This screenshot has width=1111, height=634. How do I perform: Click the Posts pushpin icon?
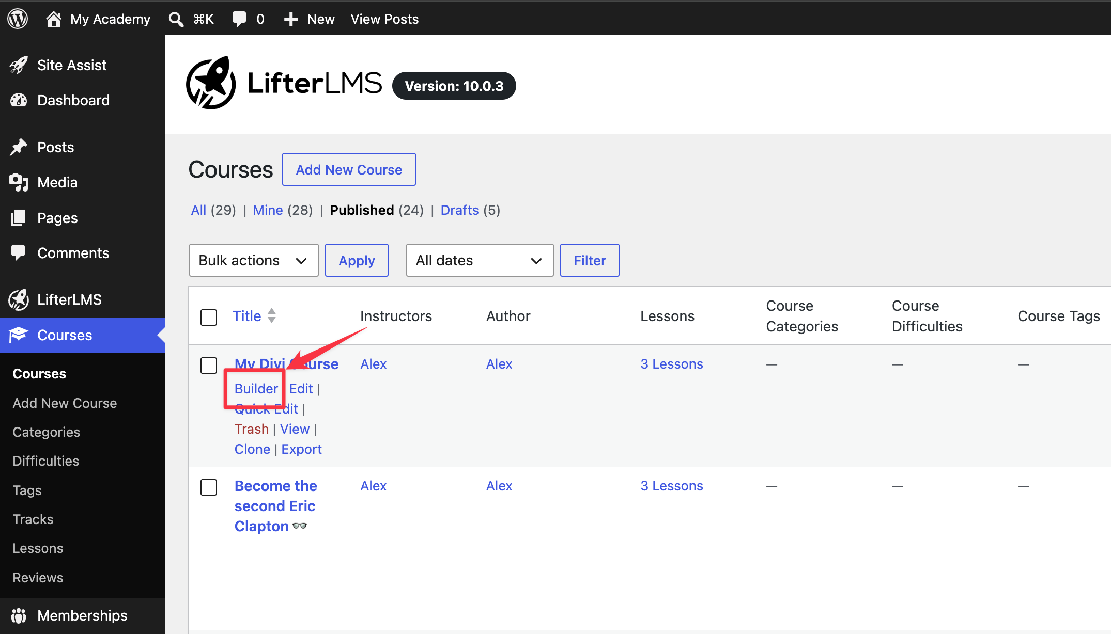19,147
